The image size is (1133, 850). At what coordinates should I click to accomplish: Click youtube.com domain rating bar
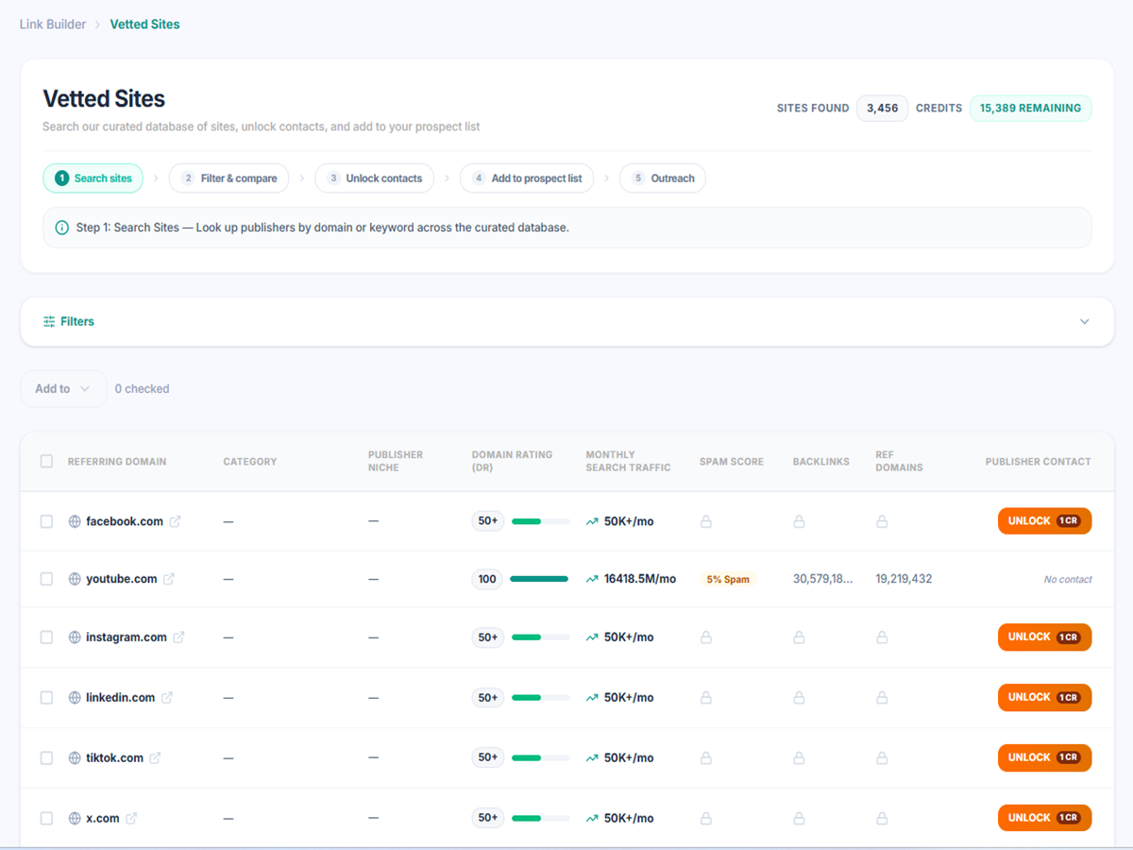[x=539, y=579]
